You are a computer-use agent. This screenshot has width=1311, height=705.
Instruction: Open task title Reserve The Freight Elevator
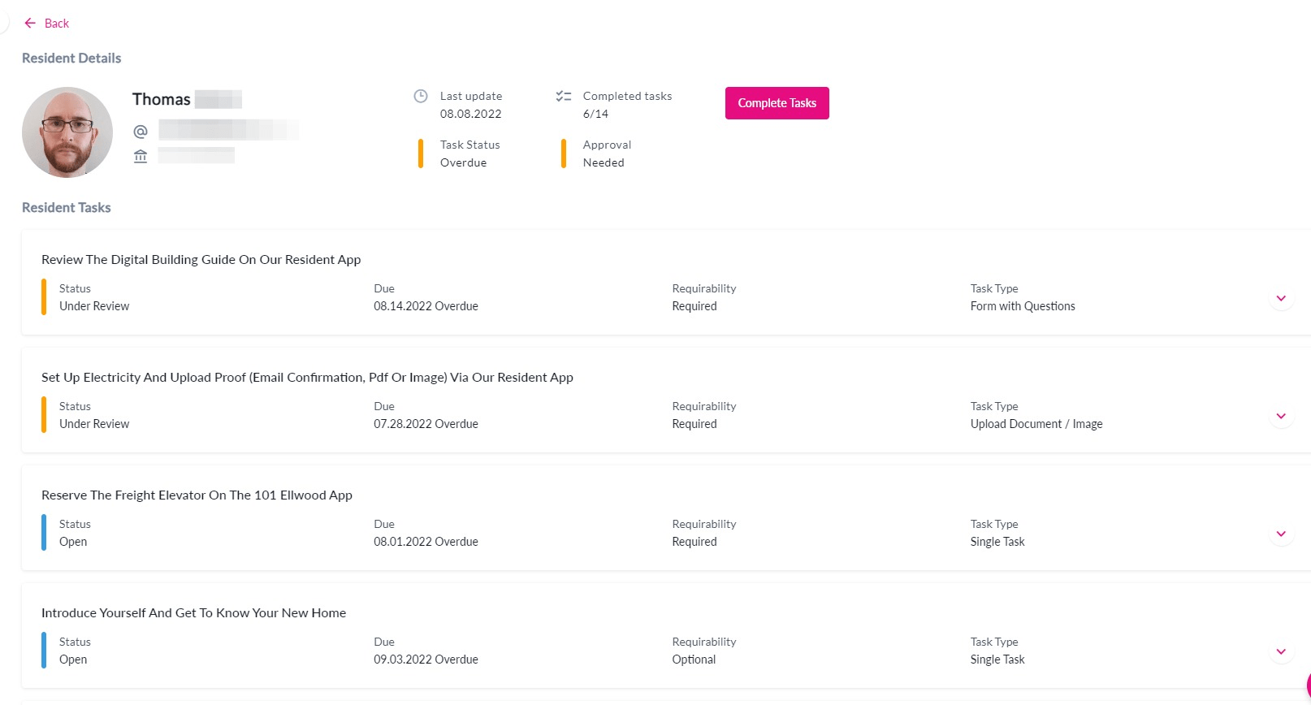pos(197,495)
